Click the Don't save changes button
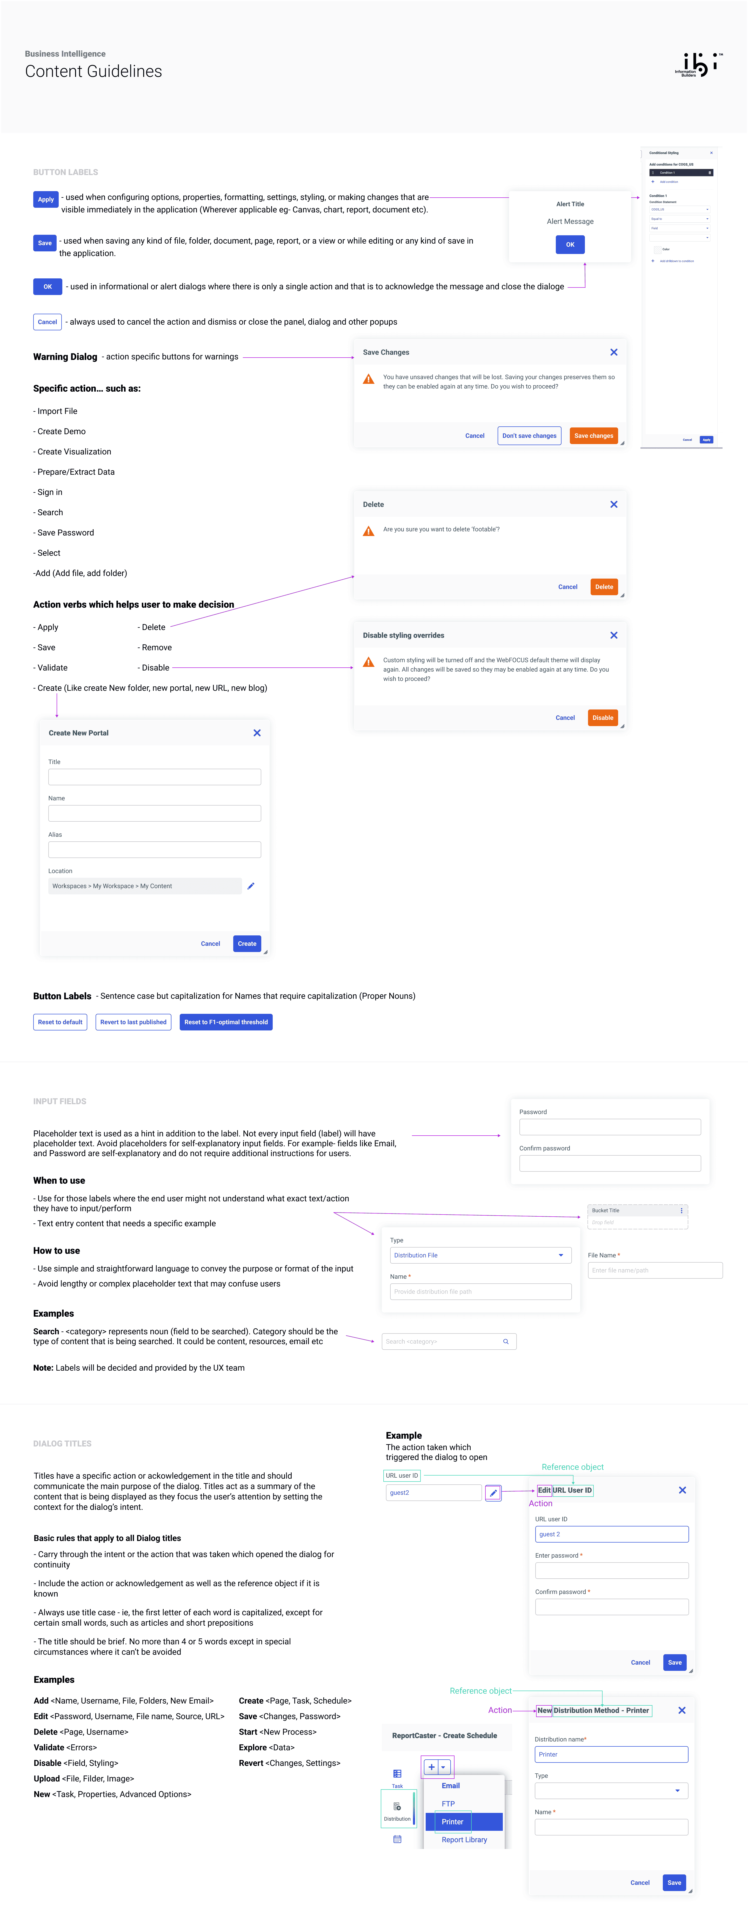This screenshot has height=1930, width=748. (529, 435)
